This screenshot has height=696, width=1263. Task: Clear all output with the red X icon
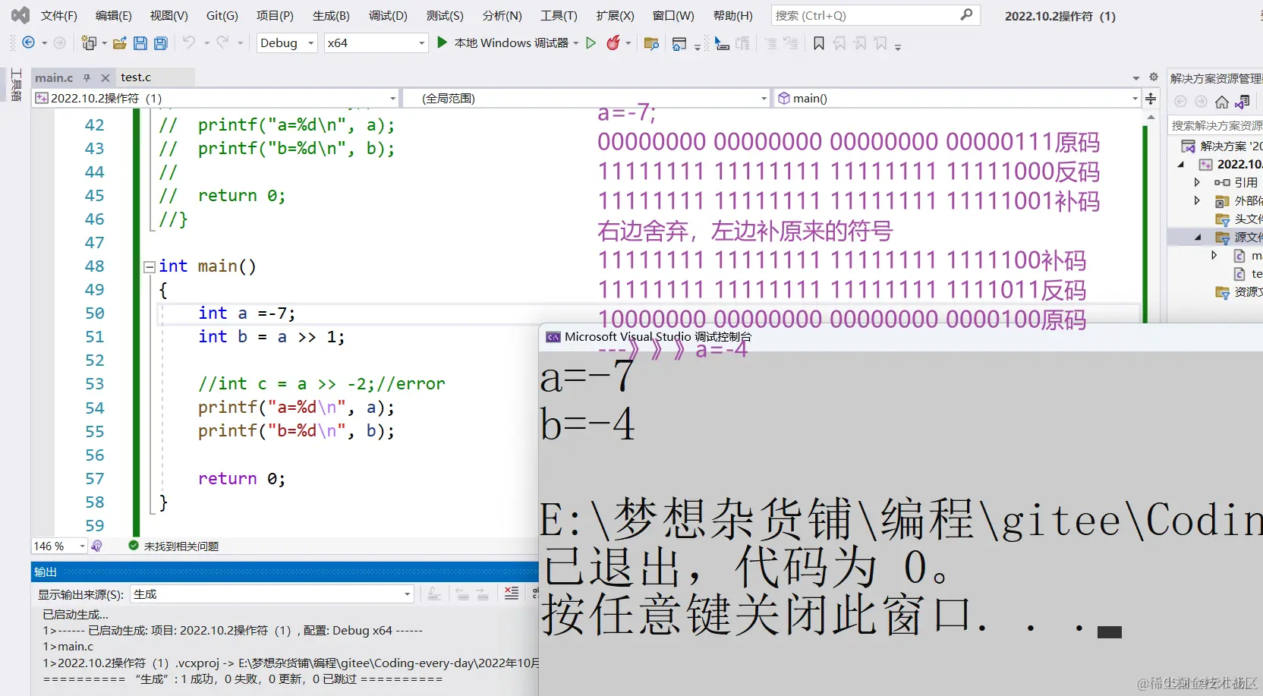pos(511,594)
